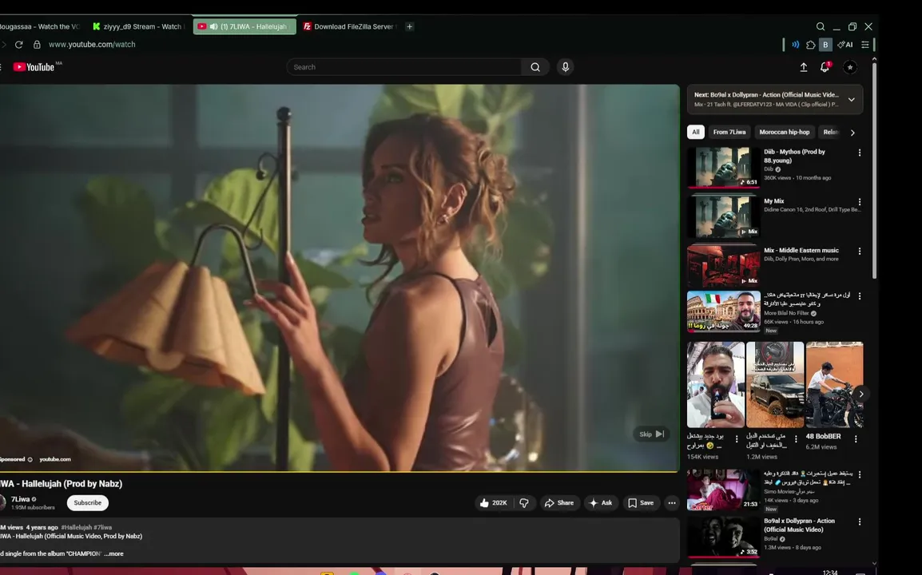Open options for Simo Movies video
Screen dimensions: 922x575
[859, 474]
